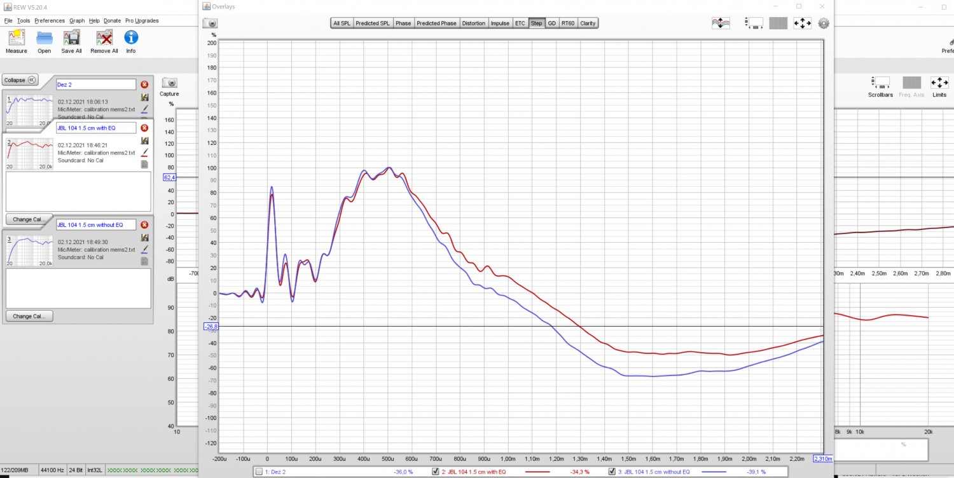Open the Preferences menu
Image resolution: width=954 pixels, height=478 pixels.
pos(50,20)
